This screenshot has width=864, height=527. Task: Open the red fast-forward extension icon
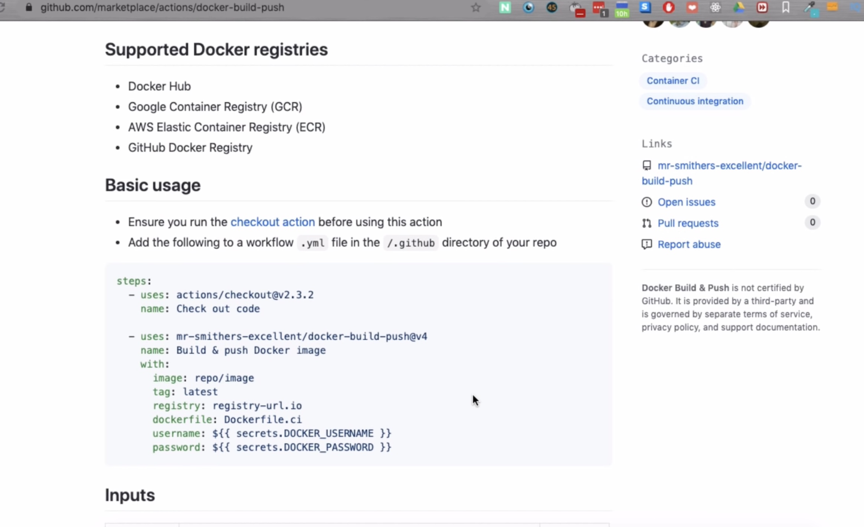(762, 7)
